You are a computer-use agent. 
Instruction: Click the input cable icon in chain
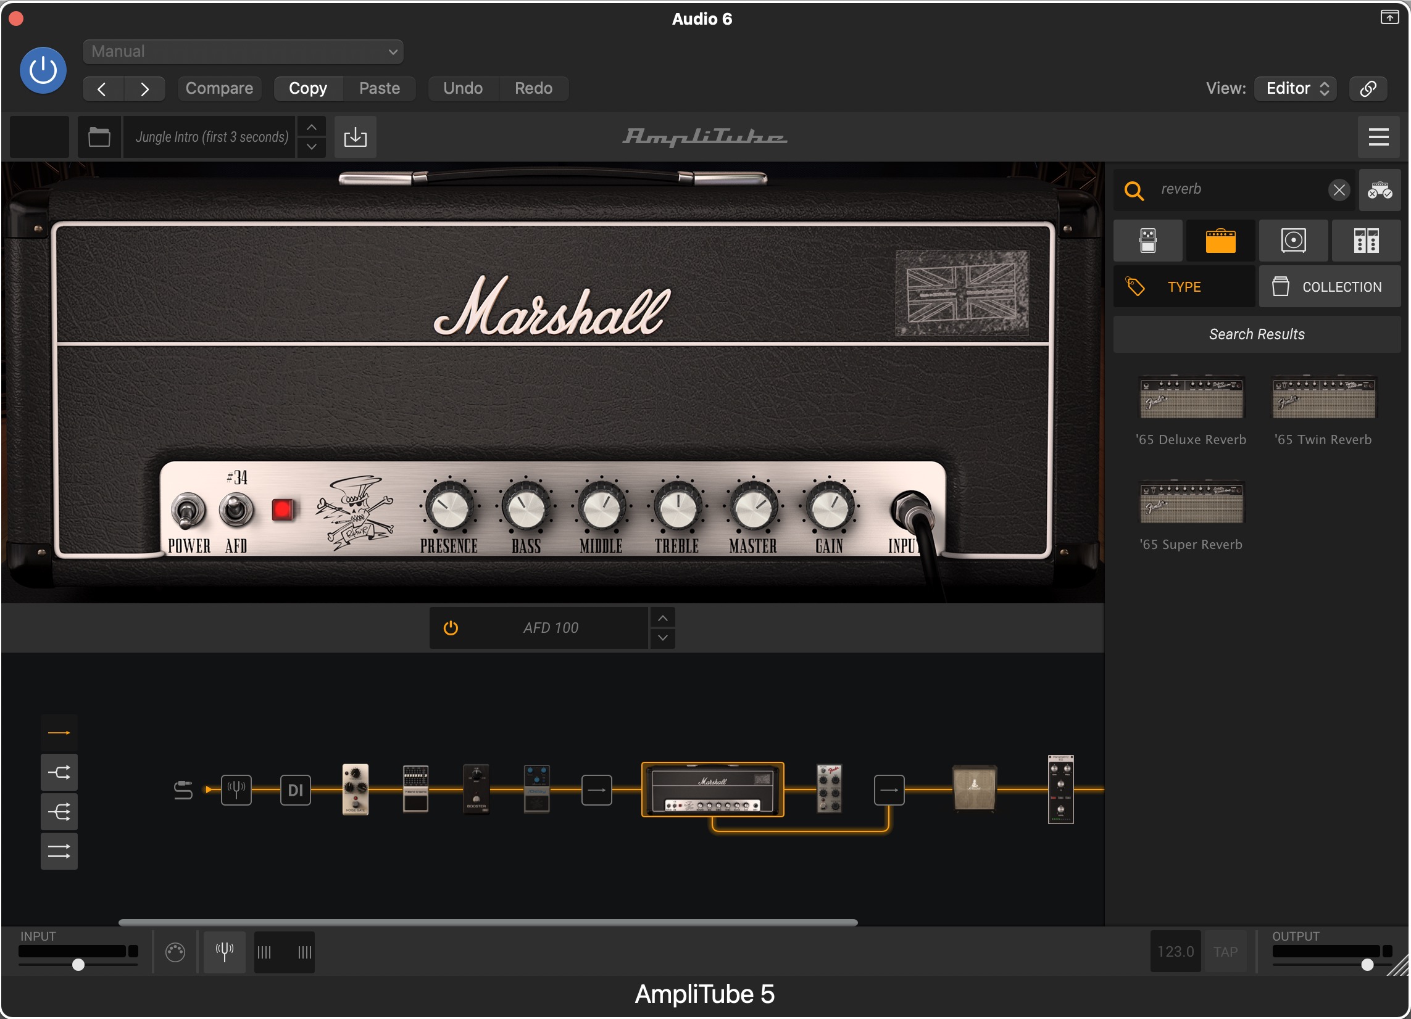point(183,790)
